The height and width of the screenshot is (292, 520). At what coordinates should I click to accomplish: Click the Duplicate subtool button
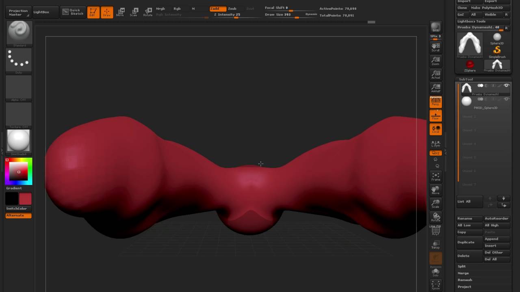470,242
